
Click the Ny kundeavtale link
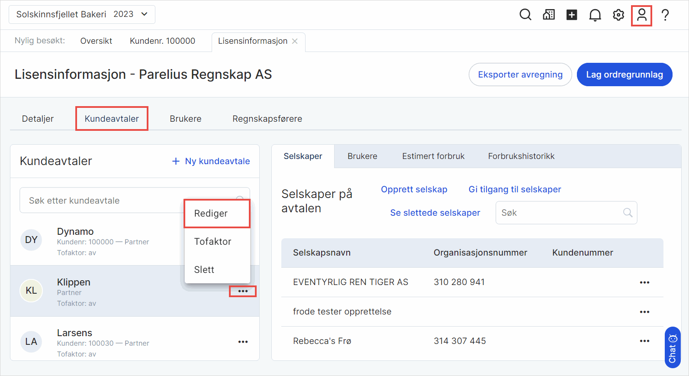(211, 161)
